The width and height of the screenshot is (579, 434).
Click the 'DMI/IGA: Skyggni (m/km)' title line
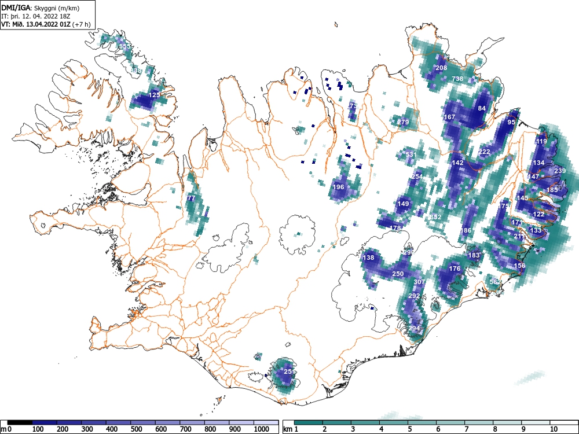pos(41,8)
